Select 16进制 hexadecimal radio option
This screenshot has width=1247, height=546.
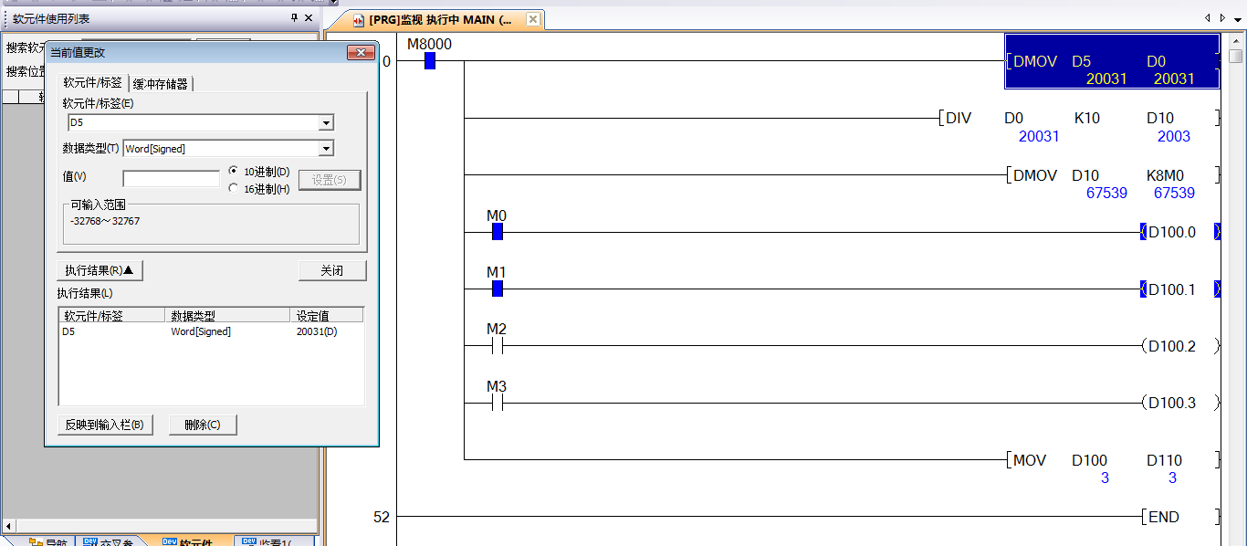(234, 189)
